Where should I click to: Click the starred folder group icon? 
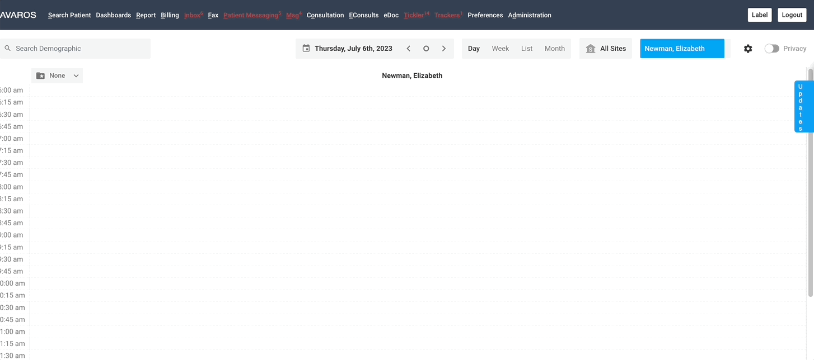(40, 75)
